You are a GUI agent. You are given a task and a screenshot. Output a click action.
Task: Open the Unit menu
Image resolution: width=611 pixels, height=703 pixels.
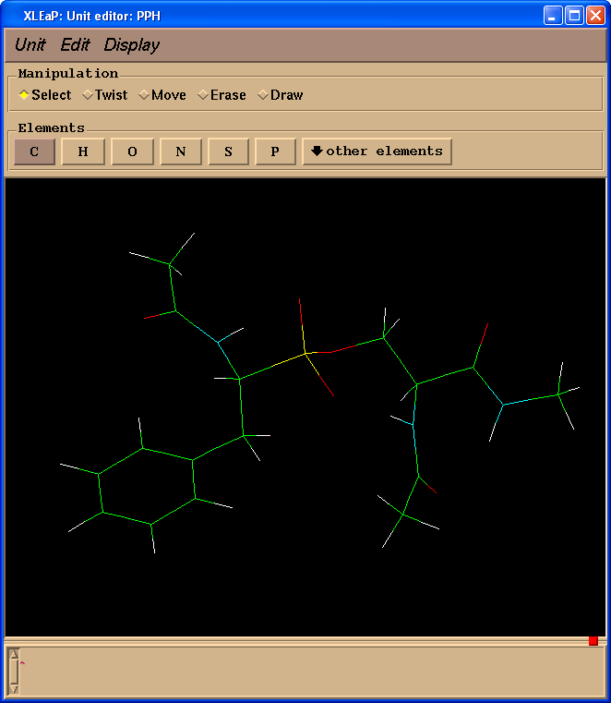tap(30, 45)
